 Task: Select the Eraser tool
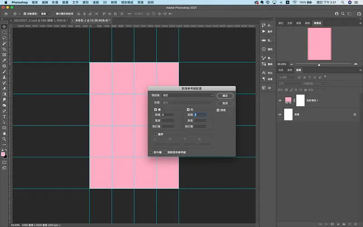4,89
